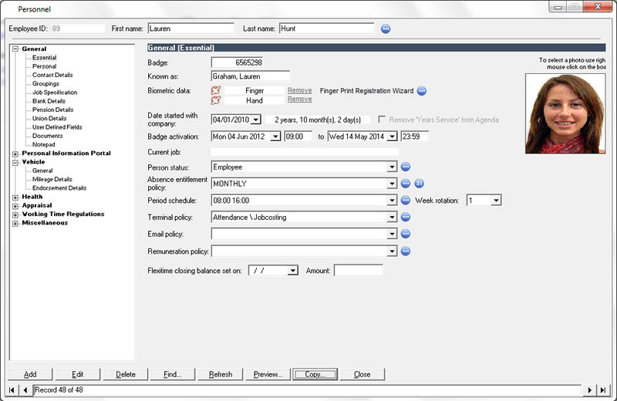This screenshot has width=617, height=401.
Task: Expand Personal Information Portal tree node
Action: tap(15, 153)
